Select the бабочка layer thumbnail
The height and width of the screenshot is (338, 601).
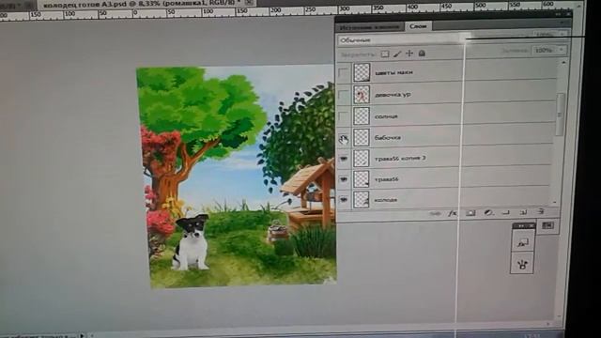click(361, 138)
